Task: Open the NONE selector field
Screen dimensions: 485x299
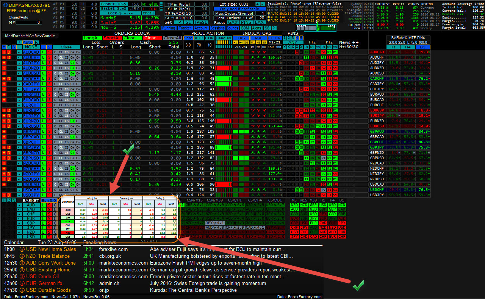Action: pyautogui.click(x=31, y=47)
